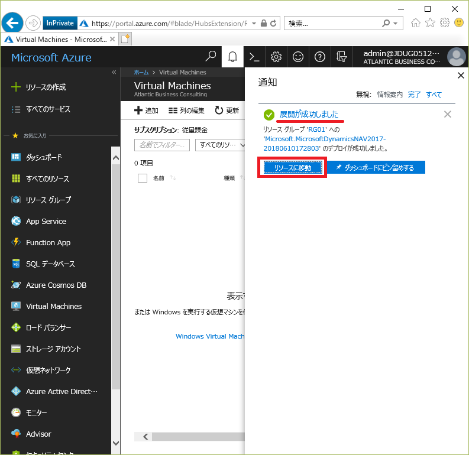Open browser tools gear icon
The height and width of the screenshot is (455, 469).
[445, 22]
